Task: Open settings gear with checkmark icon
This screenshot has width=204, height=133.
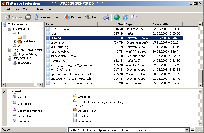Action: click(x=106, y=17)
